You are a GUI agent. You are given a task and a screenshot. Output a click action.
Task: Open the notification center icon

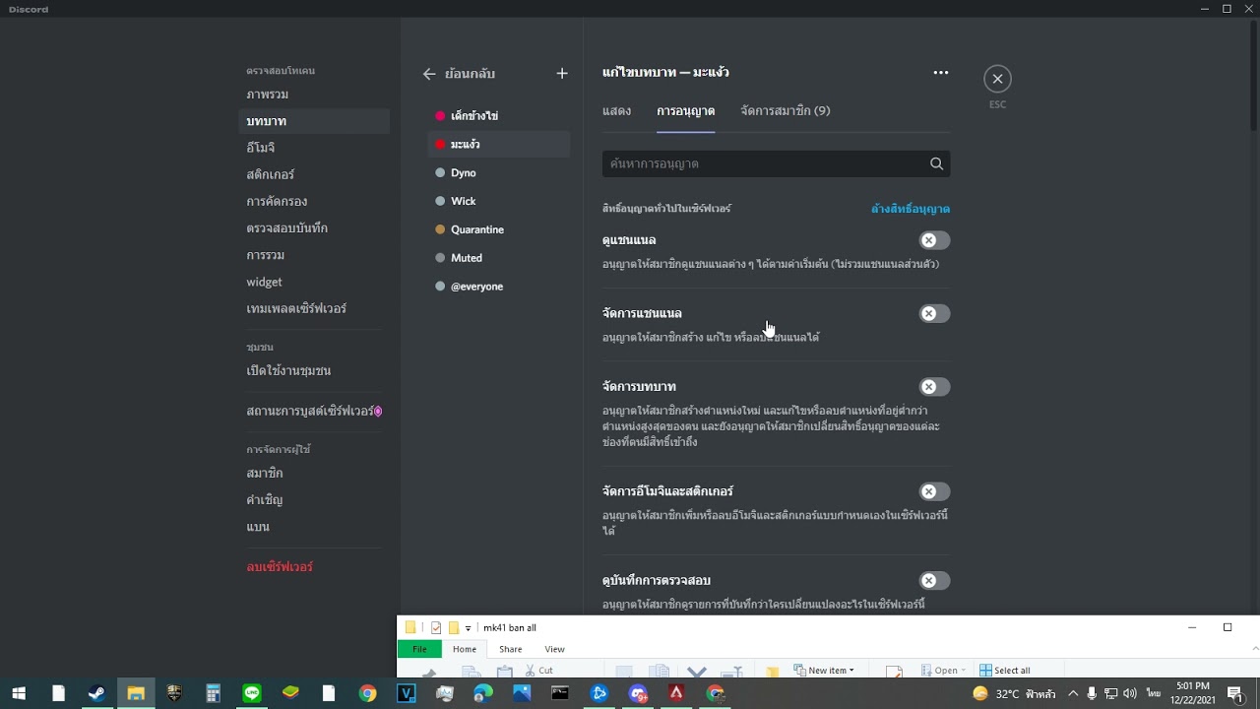click(x=1235, y=693)
